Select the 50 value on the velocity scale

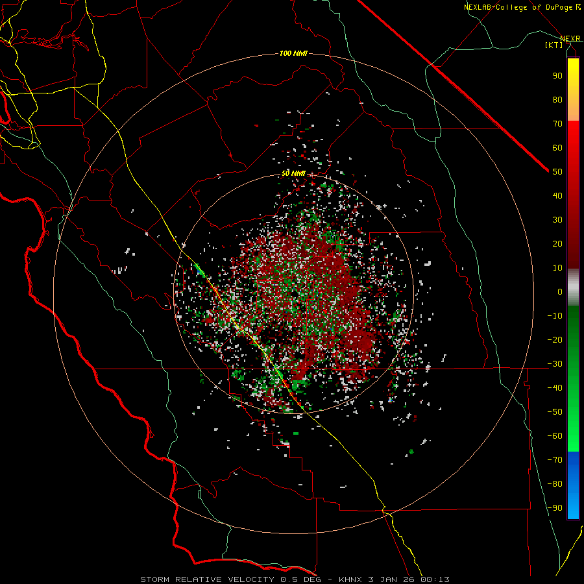(x=557, y=172)
